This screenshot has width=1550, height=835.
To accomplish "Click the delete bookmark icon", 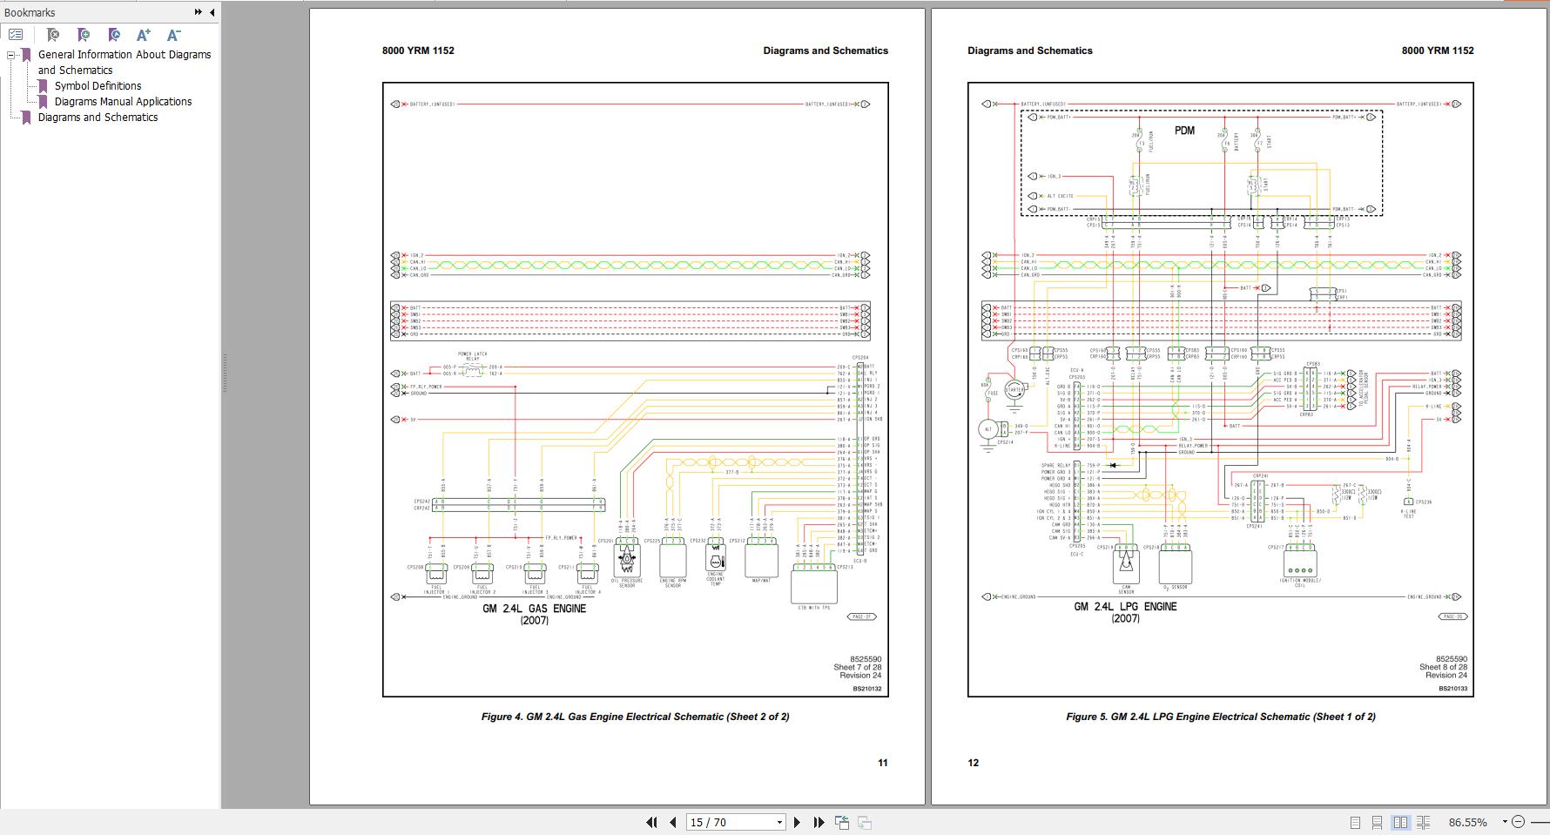I will tap(53, 35).
